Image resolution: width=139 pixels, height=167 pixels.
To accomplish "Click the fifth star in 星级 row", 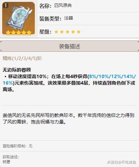I will pos(79,32).
